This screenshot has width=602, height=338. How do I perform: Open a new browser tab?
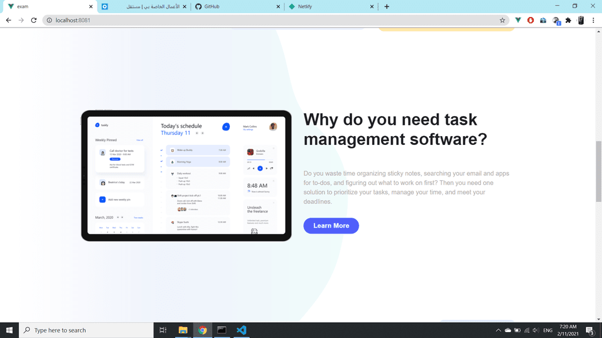click(387, 6)
